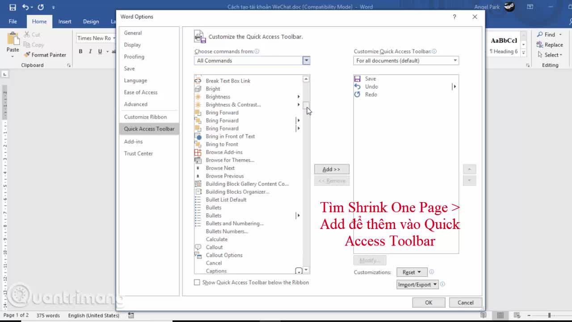Open the Home ribbon tab
The width and height of the screenshot is (572, 322).
click(39, 21)
